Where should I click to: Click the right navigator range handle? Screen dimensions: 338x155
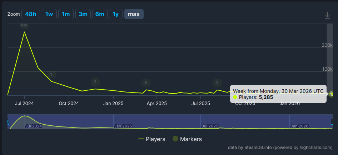332,122
